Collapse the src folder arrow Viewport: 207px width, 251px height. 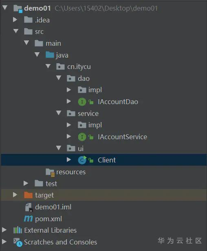point(16,31)
